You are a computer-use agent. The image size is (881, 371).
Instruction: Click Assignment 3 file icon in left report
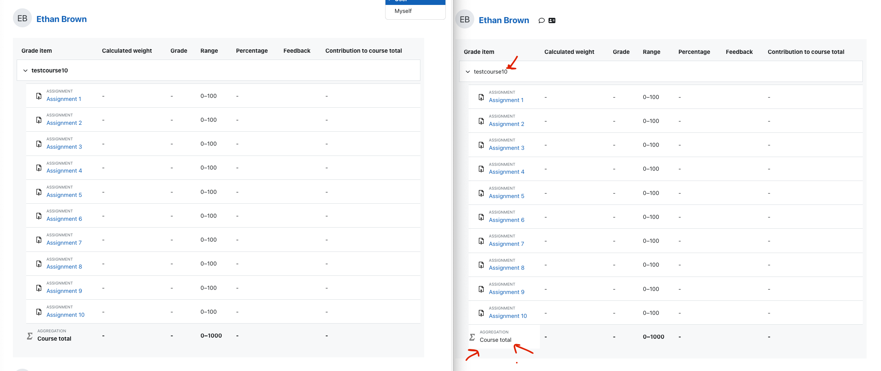pyautogui.click(x=39, y=144)
